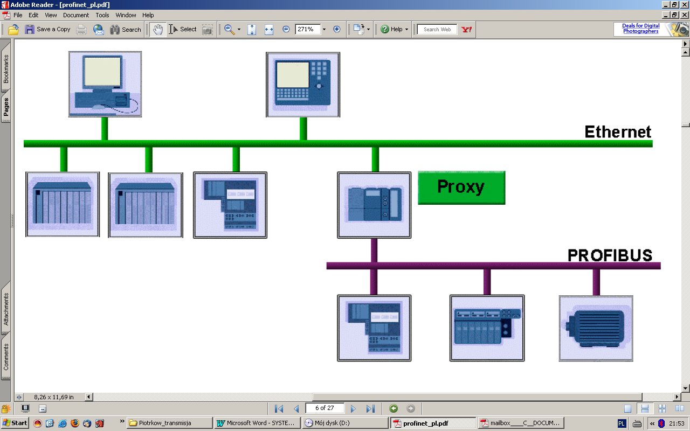Click the Fit Width icon

[269, 30]
